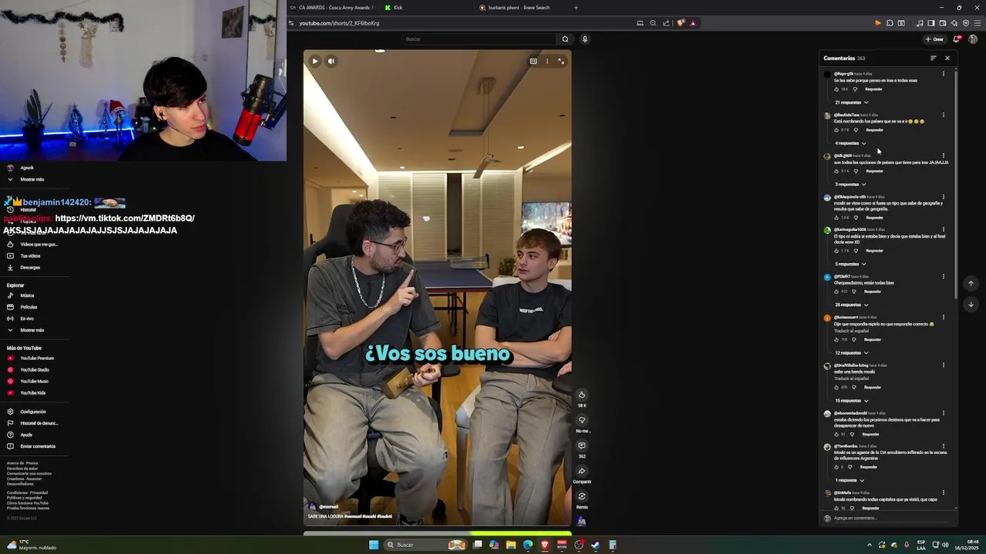Open the comments button showing 363

tap(582, 446)
